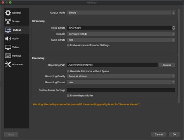Click the Video Bitrate stepper arrows
Image resolution: width=184 pixels, height=140 pixels.
pyautogui.click(x=174, y=28)
